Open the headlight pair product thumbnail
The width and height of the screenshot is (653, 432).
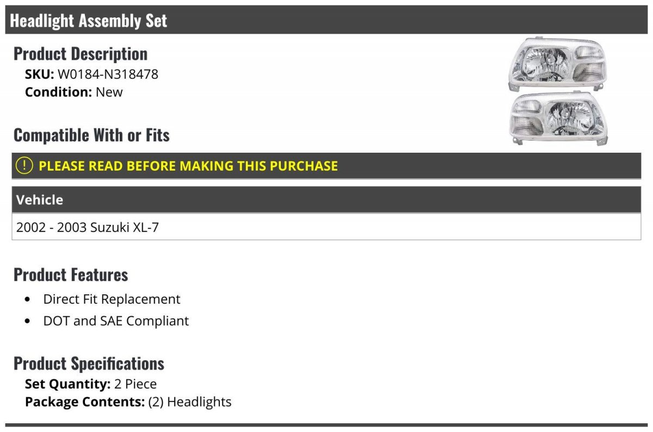point(558,92)
